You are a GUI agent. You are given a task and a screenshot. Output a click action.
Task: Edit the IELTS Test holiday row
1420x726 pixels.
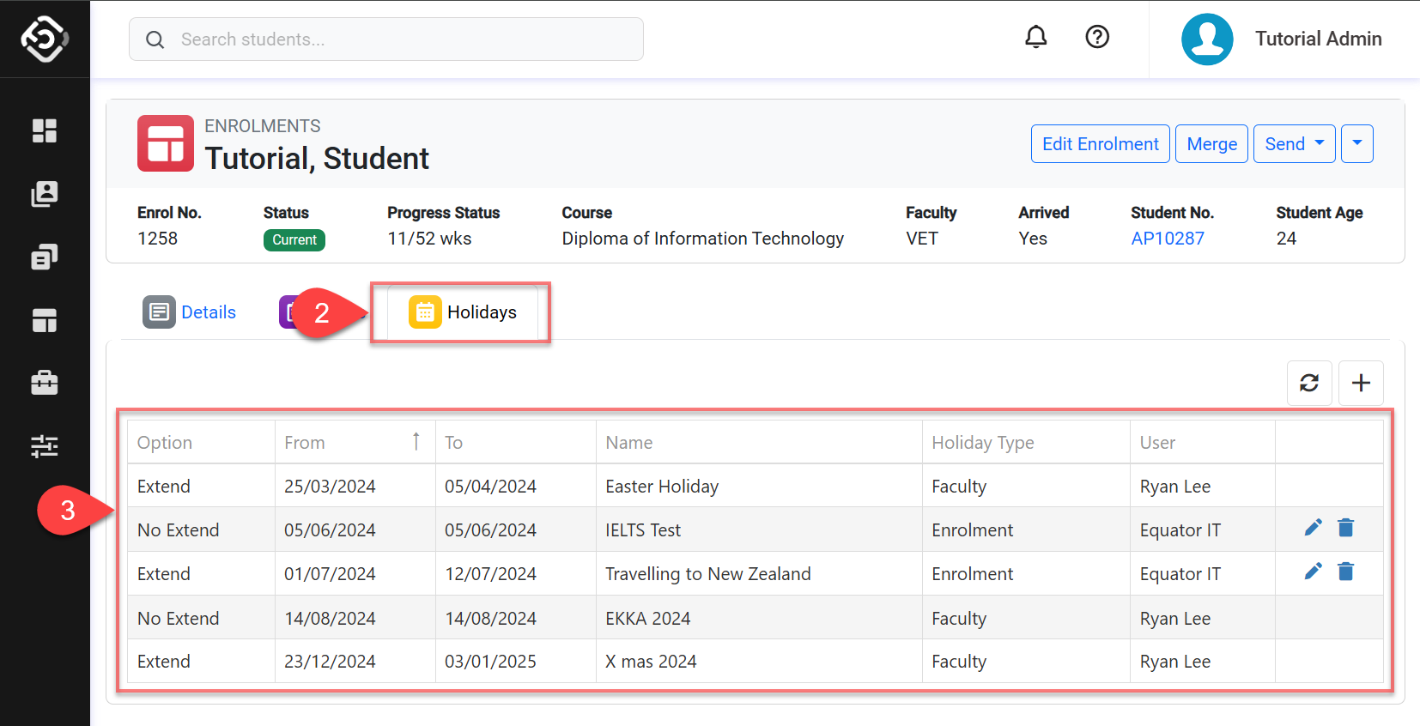point(1314,528)
